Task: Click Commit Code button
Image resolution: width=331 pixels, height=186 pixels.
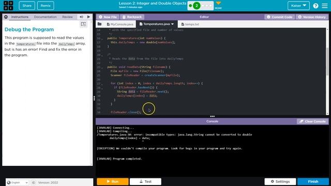Action: pyautogui.click(x=279, y=17)
